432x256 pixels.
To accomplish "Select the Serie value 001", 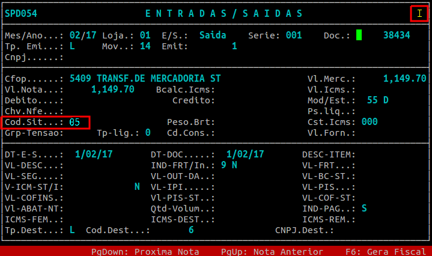I will point(293,35).
